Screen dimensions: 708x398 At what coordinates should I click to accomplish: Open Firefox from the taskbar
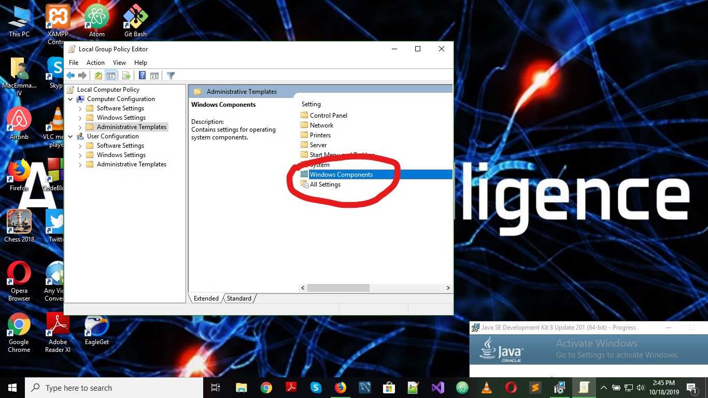tap(340, 388)
